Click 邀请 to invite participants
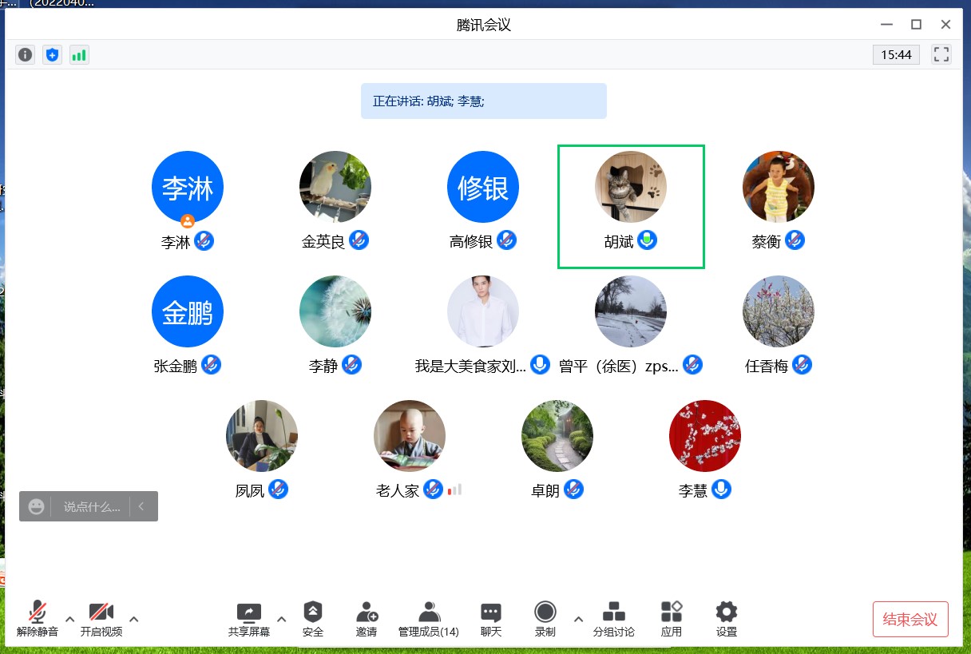This screenshot has height=654, width=971. click(367, 619)
